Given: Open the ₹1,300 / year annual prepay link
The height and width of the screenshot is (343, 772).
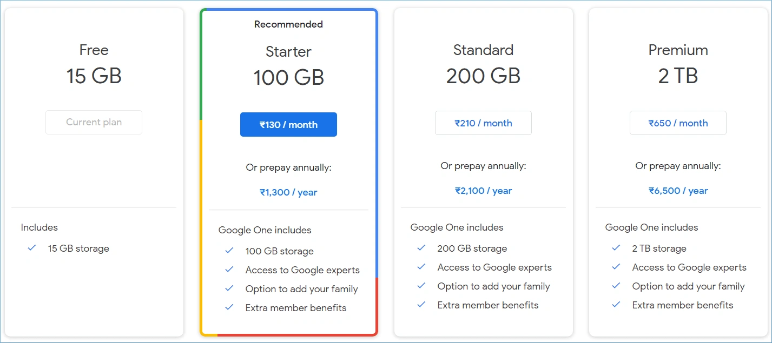Looking at the screenshot, I should 288,192.
